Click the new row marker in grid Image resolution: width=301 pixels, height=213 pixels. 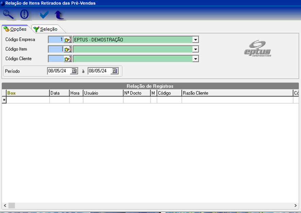tap(4, 100)
